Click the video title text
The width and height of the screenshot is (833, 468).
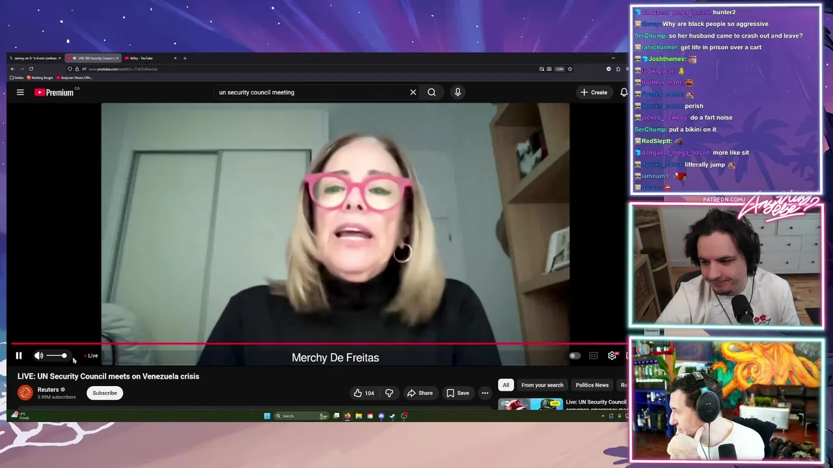point(108,376)
